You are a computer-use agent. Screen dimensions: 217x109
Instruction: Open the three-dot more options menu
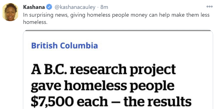[209, 6]
